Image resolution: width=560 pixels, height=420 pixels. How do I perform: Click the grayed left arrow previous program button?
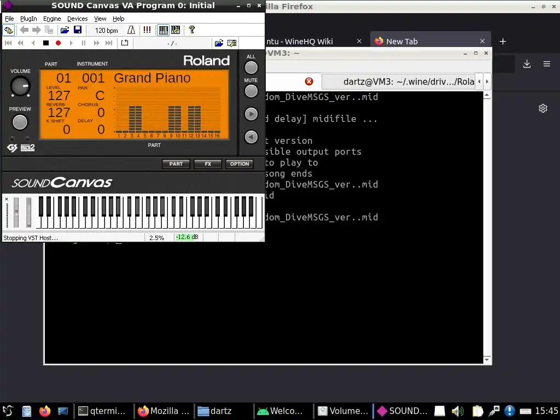pyautogui.click(x=24, y=31)
